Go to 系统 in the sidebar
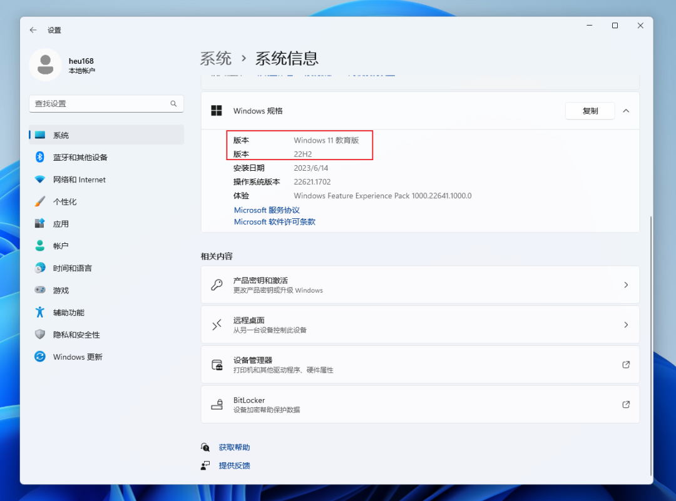Screen dimensions: 676x501 [x=106, y=135]
